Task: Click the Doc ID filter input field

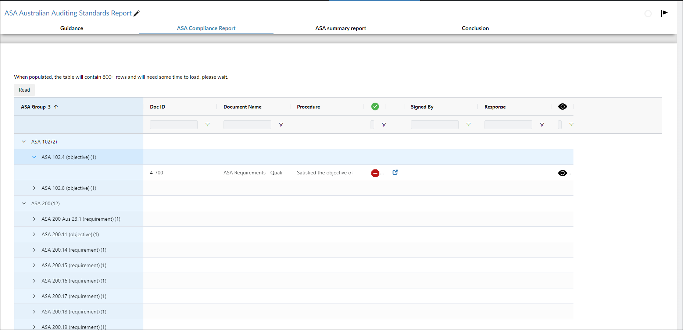Action: [x=174, y=125]
